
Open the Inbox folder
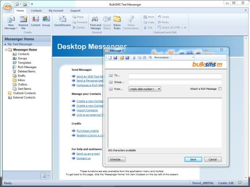21,80
